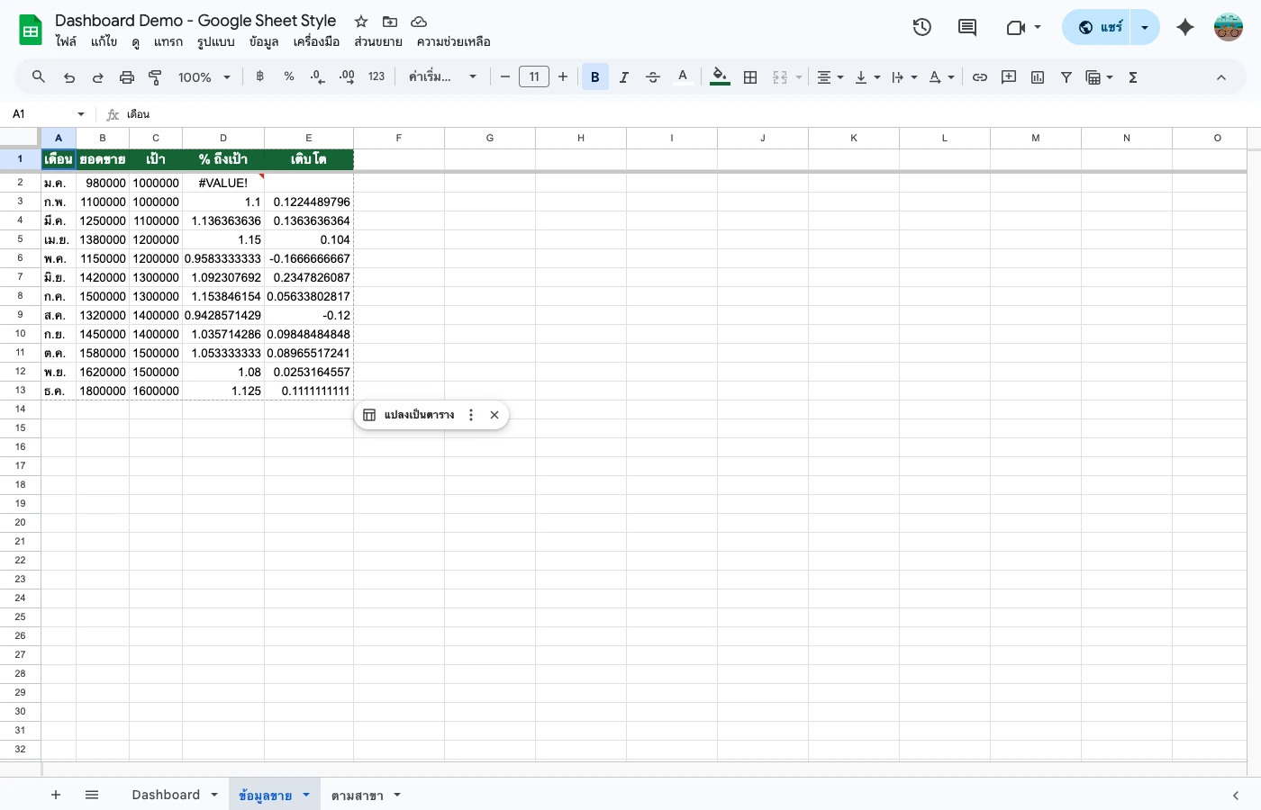
Task: Select the Format as currency icon
Action: [x=259, y=76]
